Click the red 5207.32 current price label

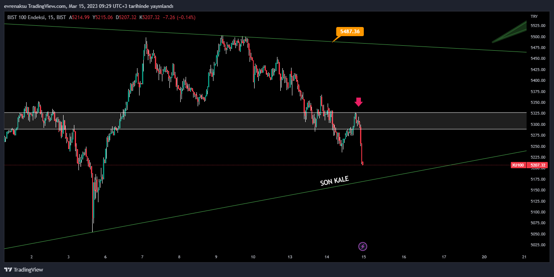click(537, 165)
